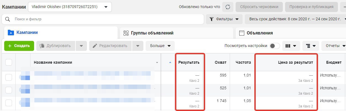Screen dimensions: 346x111
Task: Switch to the Группы объявлений tab
Action: [177, 33]
